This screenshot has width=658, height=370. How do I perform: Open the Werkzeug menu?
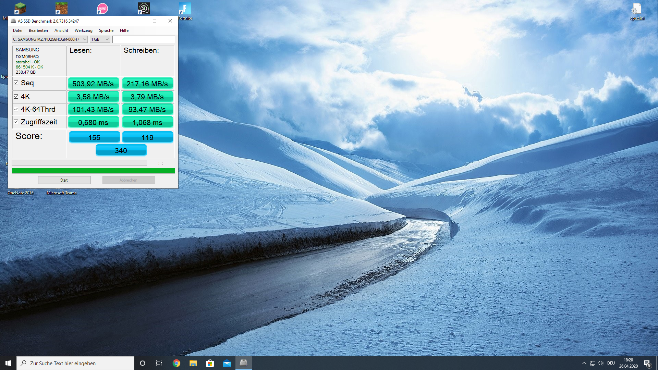point(83,30)
